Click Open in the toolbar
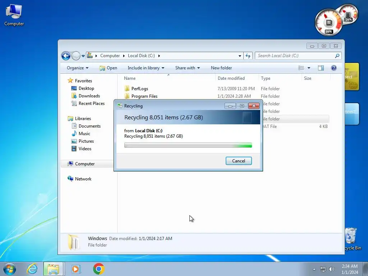 point(108,68)
